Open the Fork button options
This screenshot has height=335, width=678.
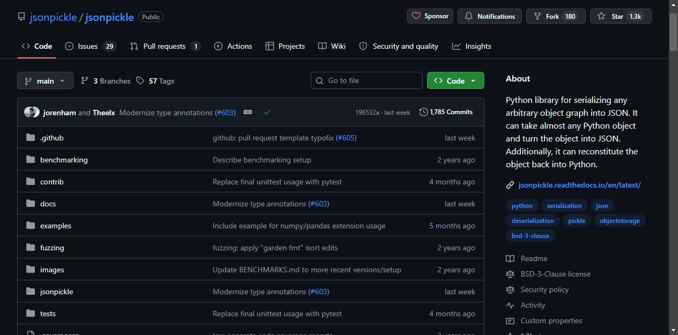coord(556,16)
